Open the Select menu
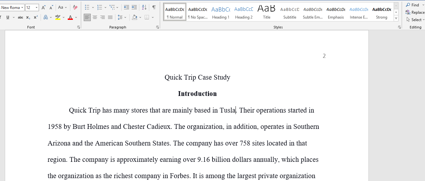 tap(415, 20)
